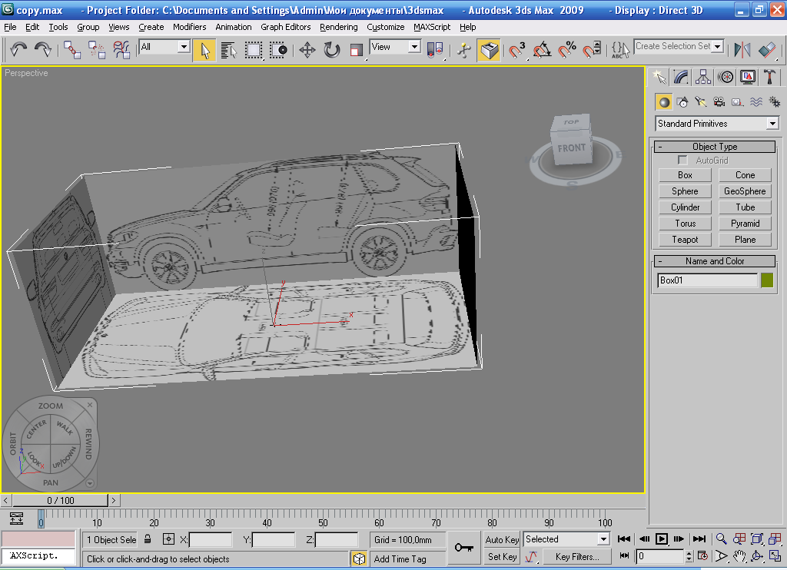This screenshot has height=570, width=787.
Task: Toggle Window/Crossing selection mode
Action: [x=278, y=50]
